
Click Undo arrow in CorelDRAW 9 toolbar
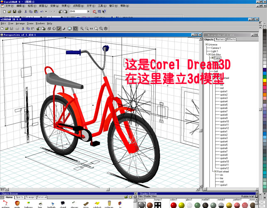tap(42, 12)
